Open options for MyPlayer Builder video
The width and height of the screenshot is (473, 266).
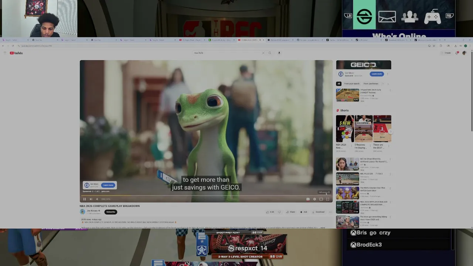[390, 203]
